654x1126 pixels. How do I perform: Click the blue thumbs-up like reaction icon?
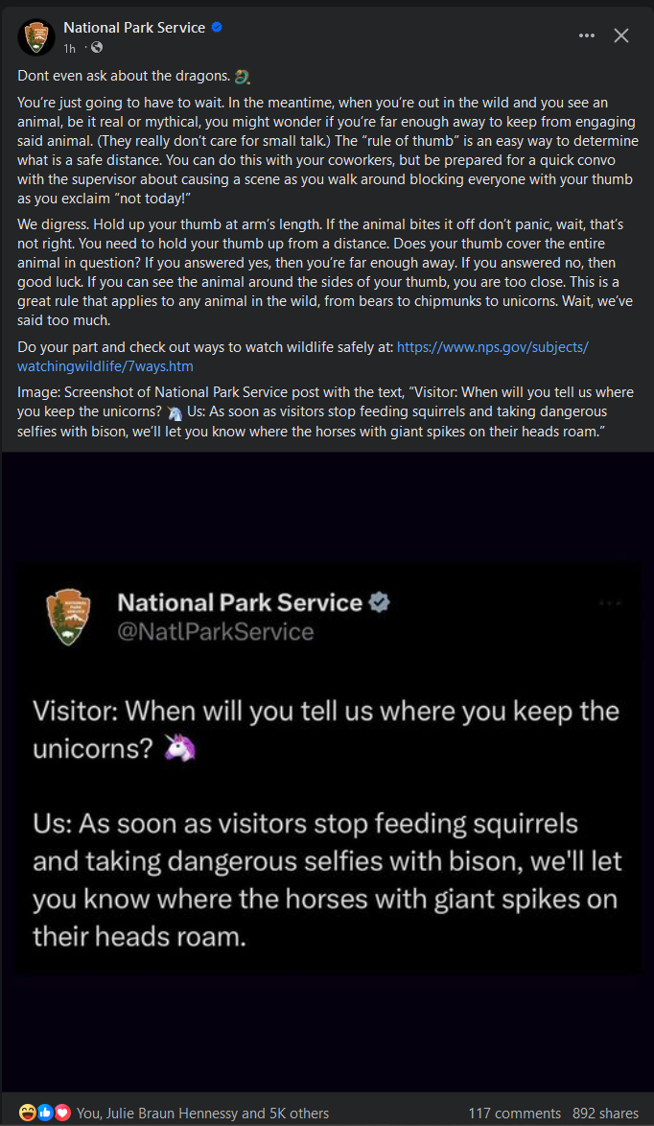pyautogui.click(x=44, y=1113)
